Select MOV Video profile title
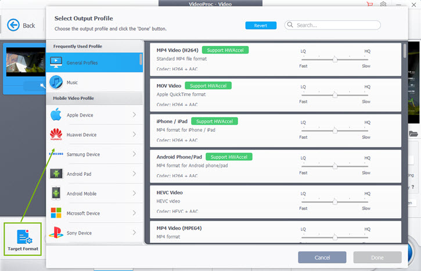 tap(169, 86)
